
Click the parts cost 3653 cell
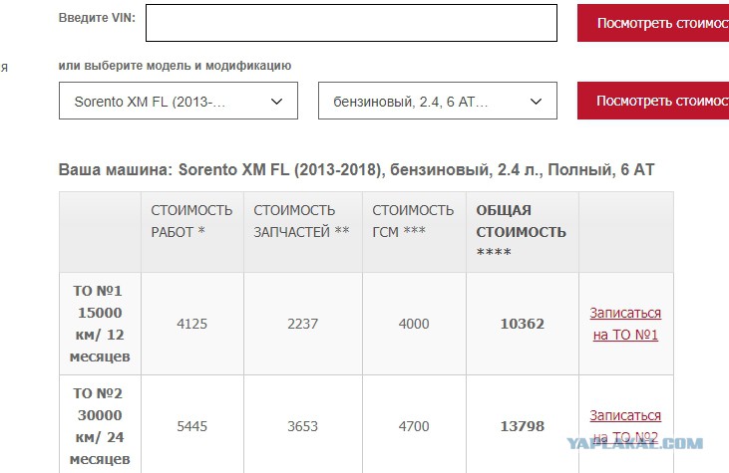click(x=302, y=426)
